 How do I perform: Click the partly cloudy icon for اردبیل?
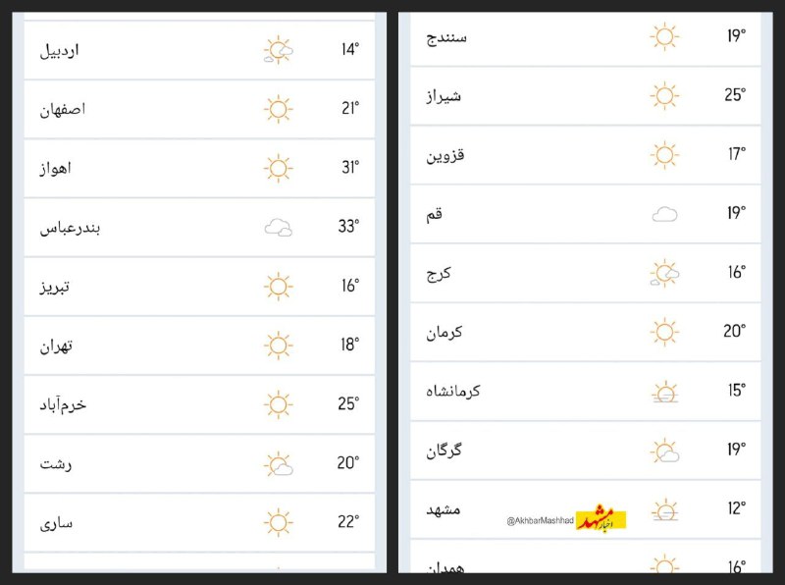click(x=279, y=51)
